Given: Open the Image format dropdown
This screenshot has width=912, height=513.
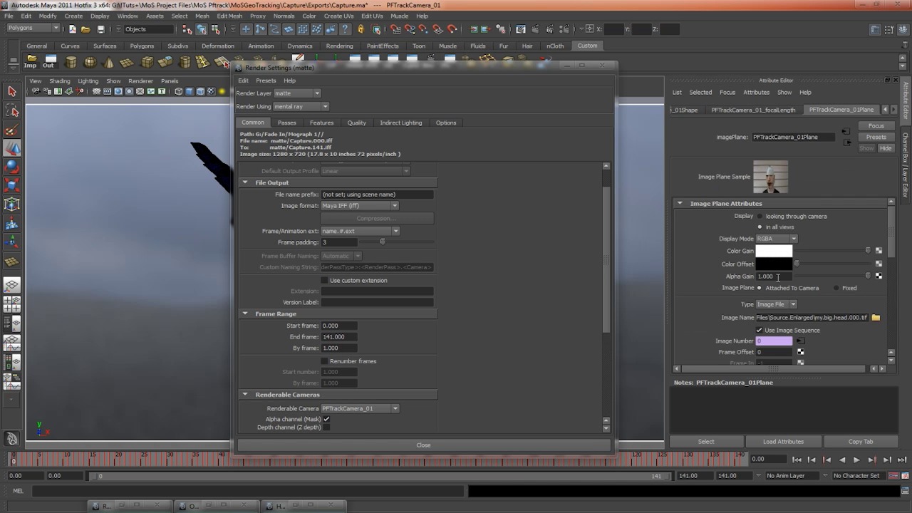Looking at the screenshot, I should pos(359,206).
